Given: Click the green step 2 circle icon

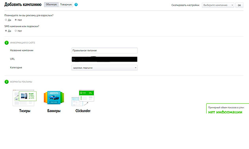Looking at the screenshot, I should pos(6,82).
